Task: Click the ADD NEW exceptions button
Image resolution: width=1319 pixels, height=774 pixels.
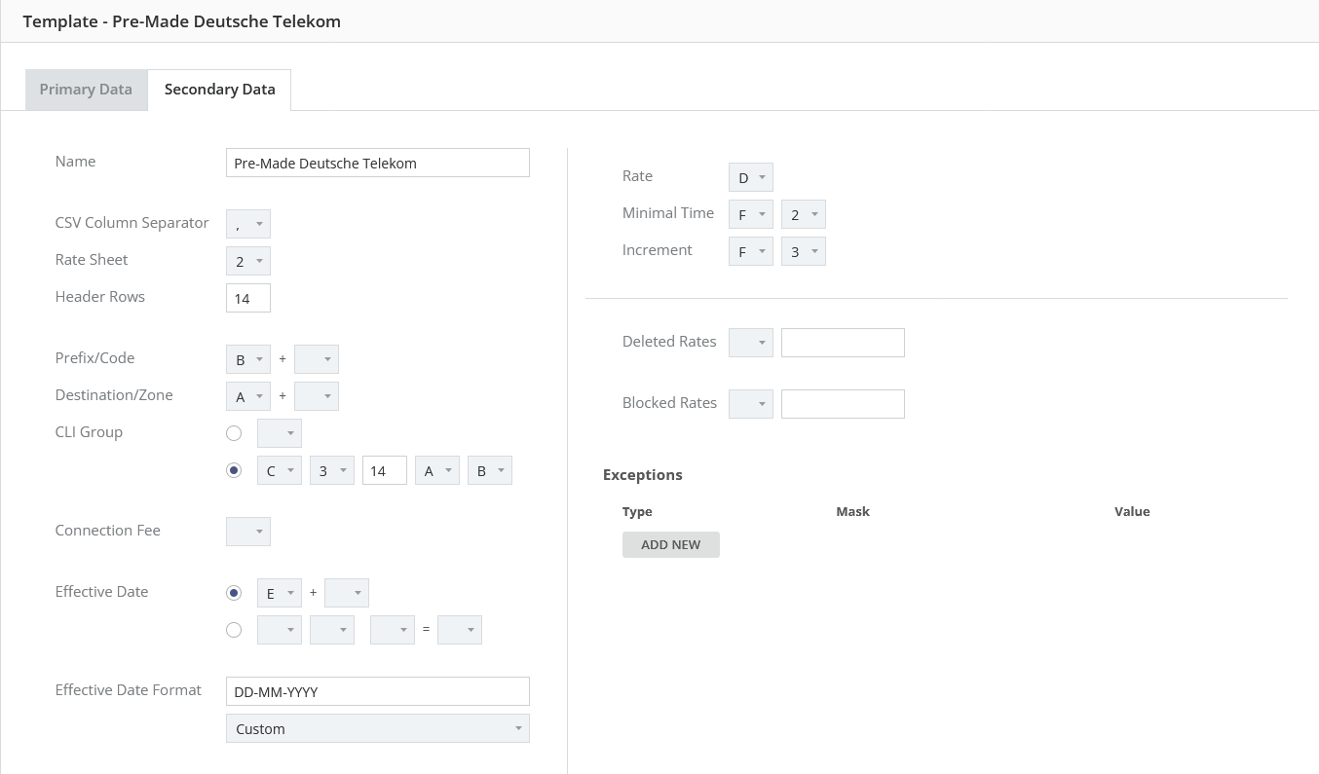Action: pyautogui.click(x=670, y=544)
